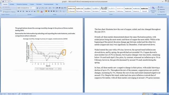The width and height of the screenshot is (169, 95).
Task: Open Разметка страницы tab
Action: pos(22,4)
